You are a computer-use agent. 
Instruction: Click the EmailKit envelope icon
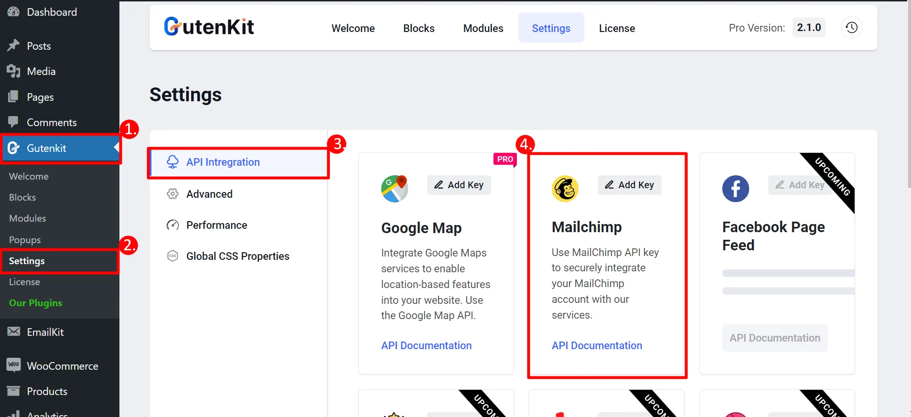click(14, 331)
